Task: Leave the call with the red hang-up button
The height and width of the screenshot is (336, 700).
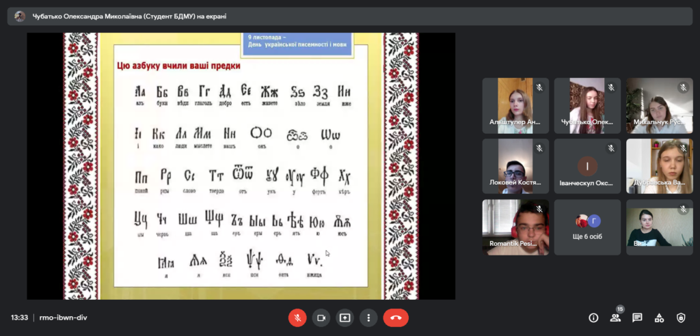Action: point(396,318)
